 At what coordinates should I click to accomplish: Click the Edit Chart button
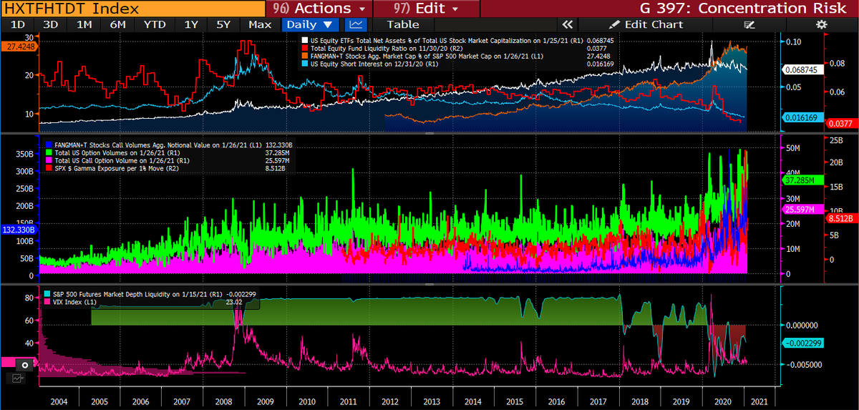point(646,24)
